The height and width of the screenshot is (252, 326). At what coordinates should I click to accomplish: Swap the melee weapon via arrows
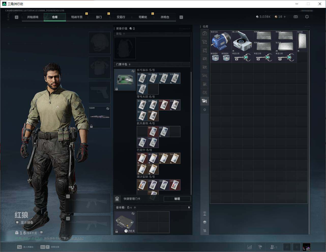pos(108,109)
